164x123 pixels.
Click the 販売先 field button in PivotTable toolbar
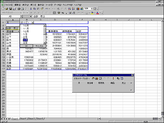pos(101,83)
